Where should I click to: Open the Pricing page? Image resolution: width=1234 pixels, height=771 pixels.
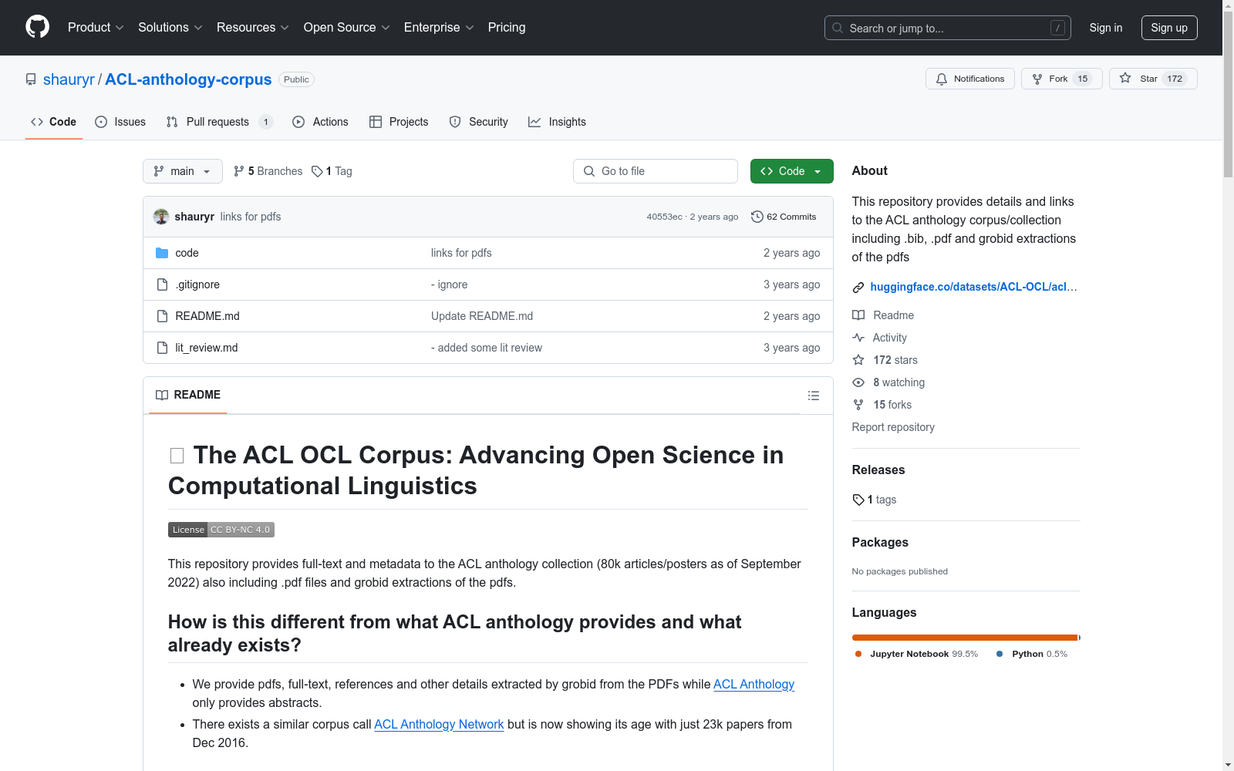pos(507,28)
